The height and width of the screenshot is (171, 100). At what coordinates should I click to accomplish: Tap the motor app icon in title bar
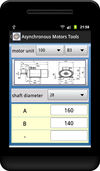17,37
